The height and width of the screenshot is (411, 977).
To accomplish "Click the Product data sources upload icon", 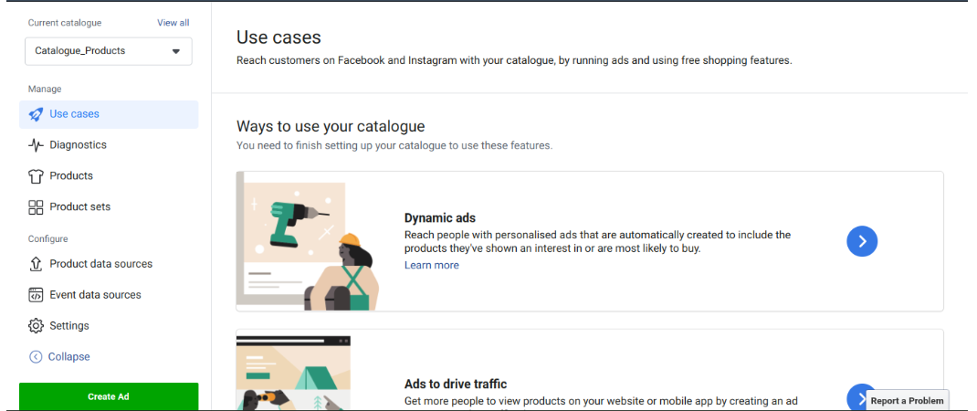I will coord(36,264).
